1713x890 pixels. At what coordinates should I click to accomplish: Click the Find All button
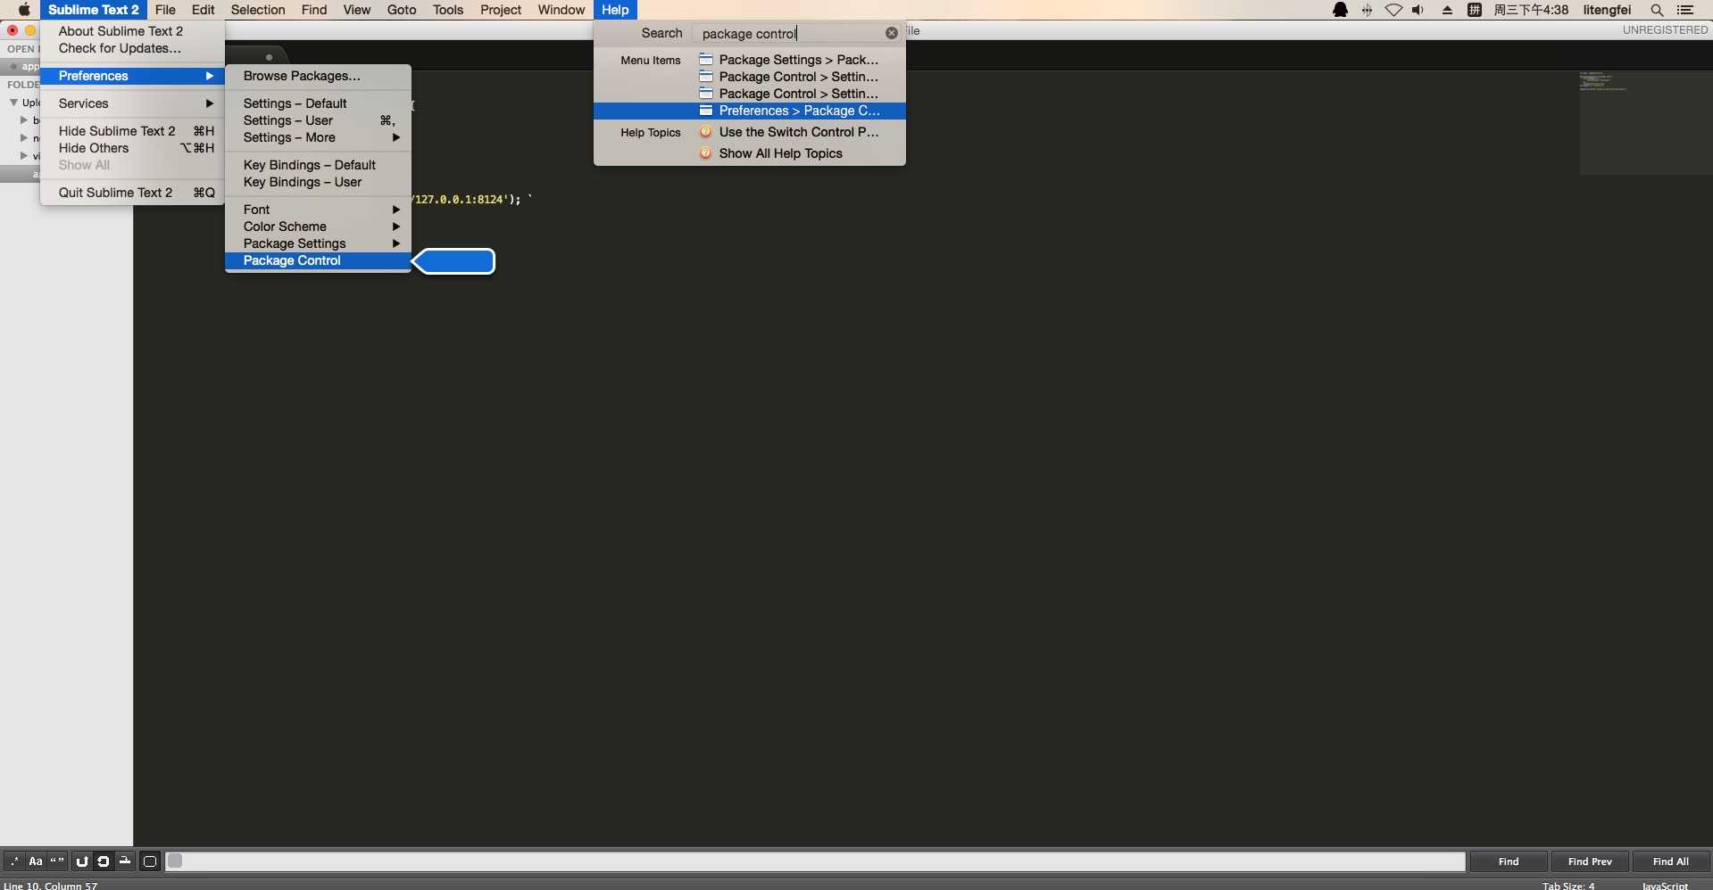(x=1670, y=861)
